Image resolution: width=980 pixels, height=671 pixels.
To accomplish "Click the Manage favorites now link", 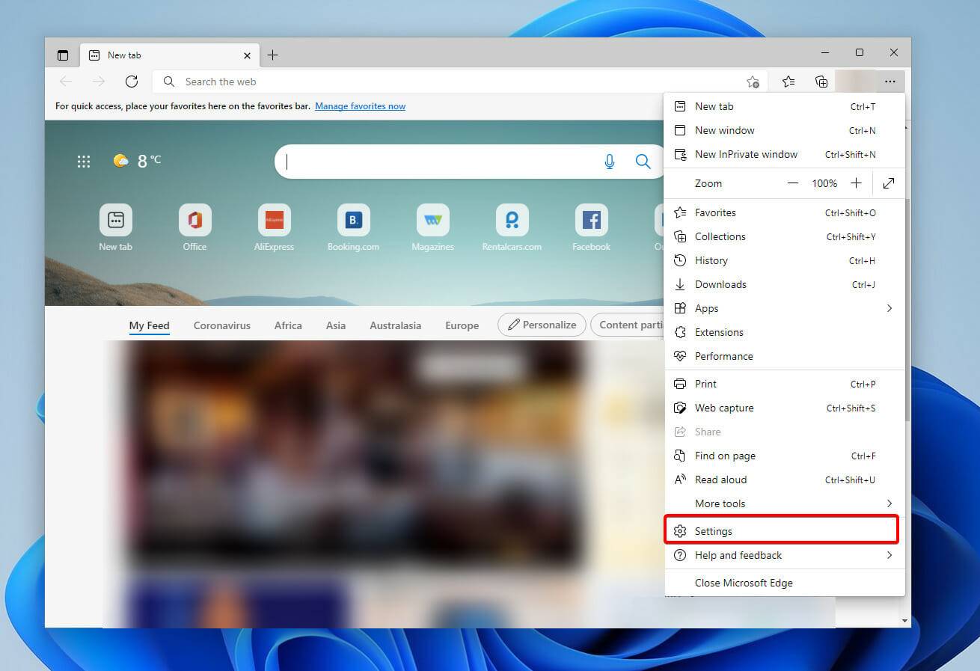I will pos(360,106).
